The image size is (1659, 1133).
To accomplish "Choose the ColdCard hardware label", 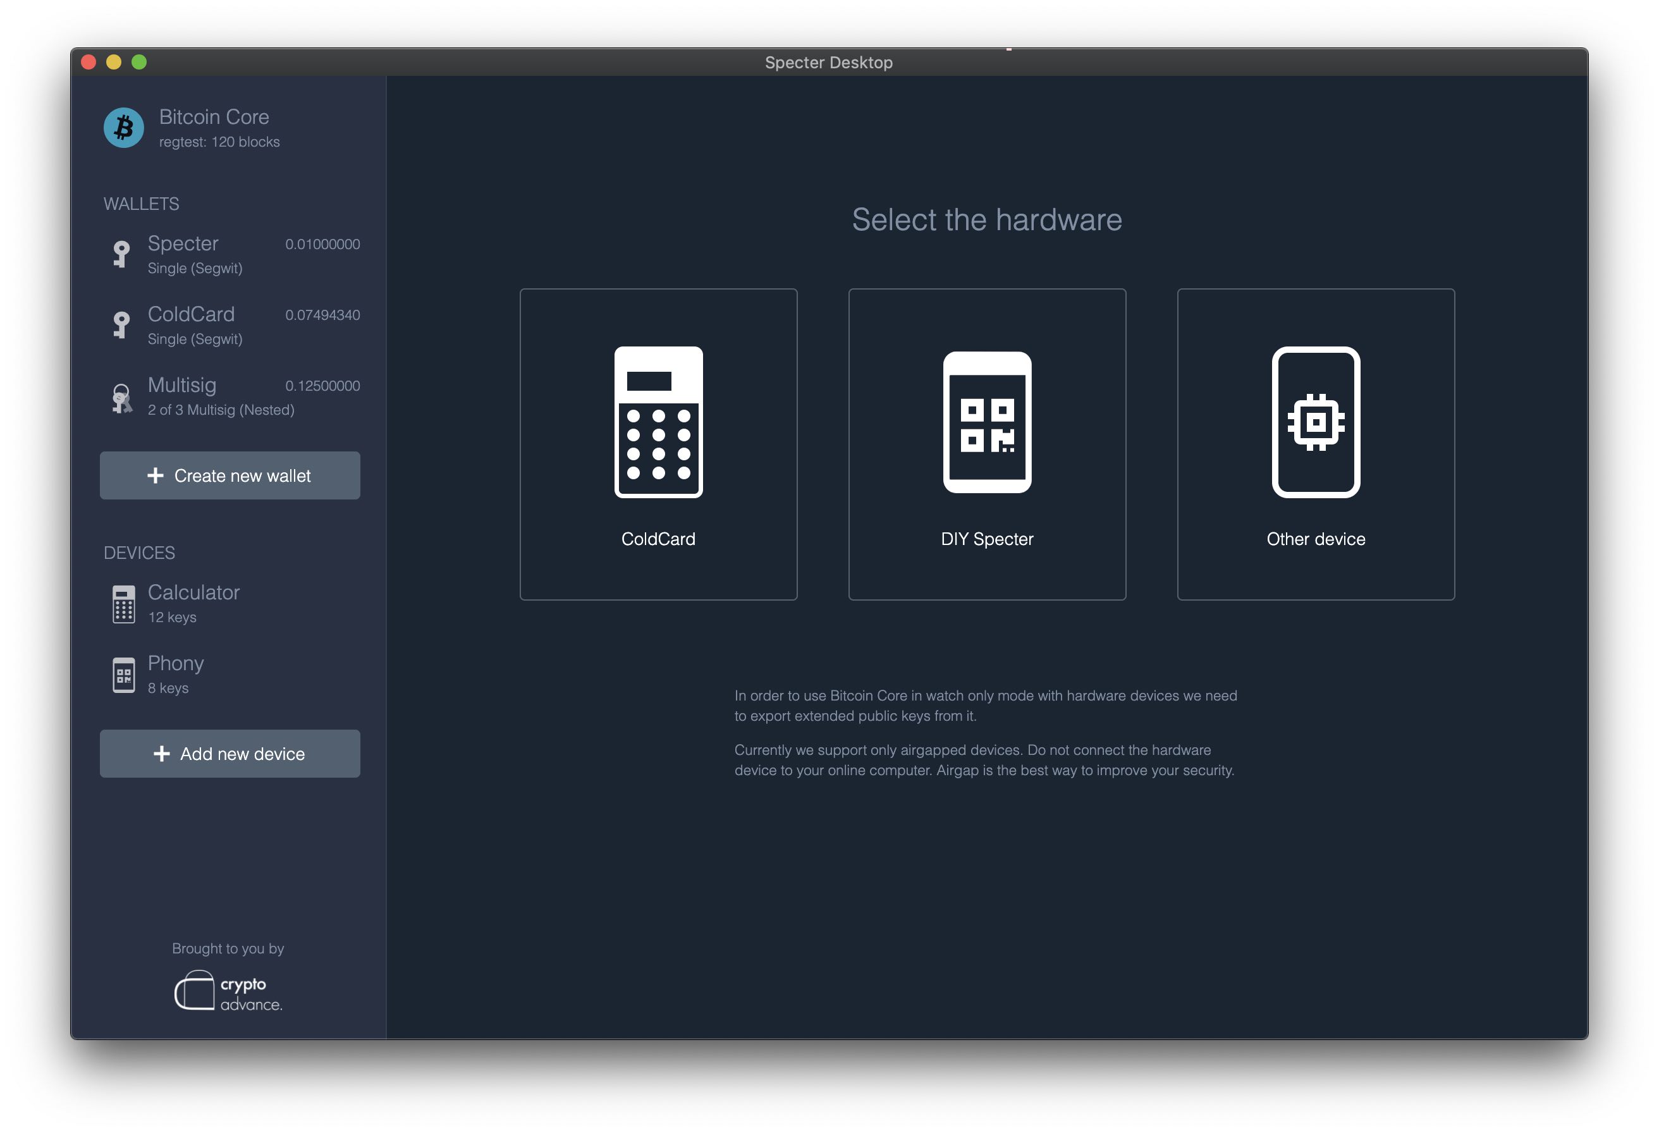I will coord(658,539).
